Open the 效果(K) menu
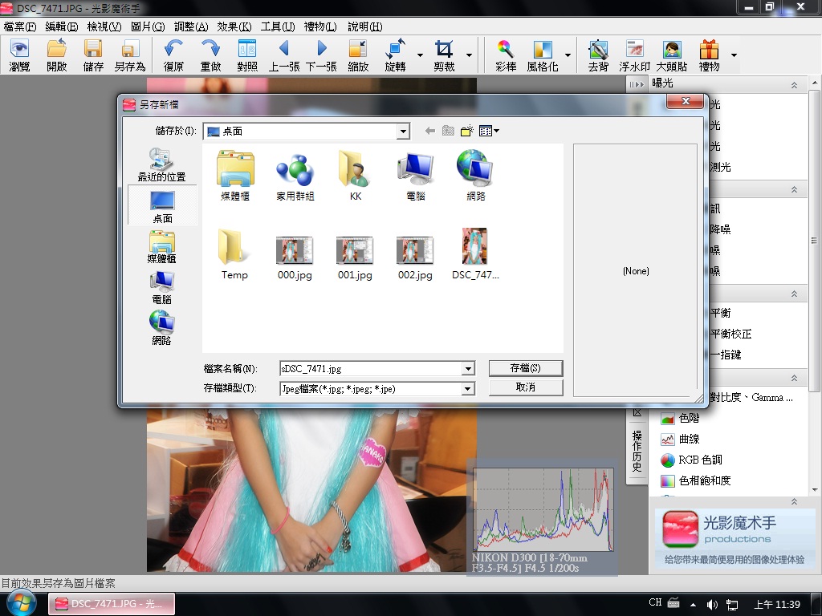822x616 pixels. tap(234, 26)
